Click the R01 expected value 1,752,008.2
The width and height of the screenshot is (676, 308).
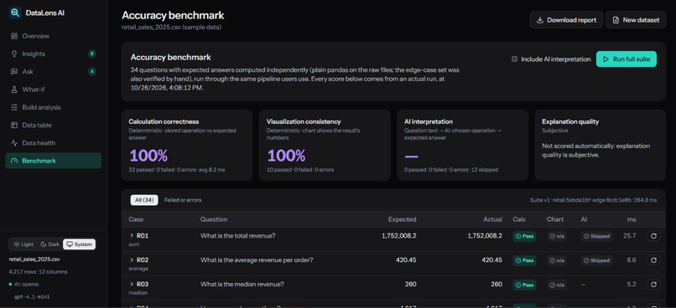pos(398,236)
